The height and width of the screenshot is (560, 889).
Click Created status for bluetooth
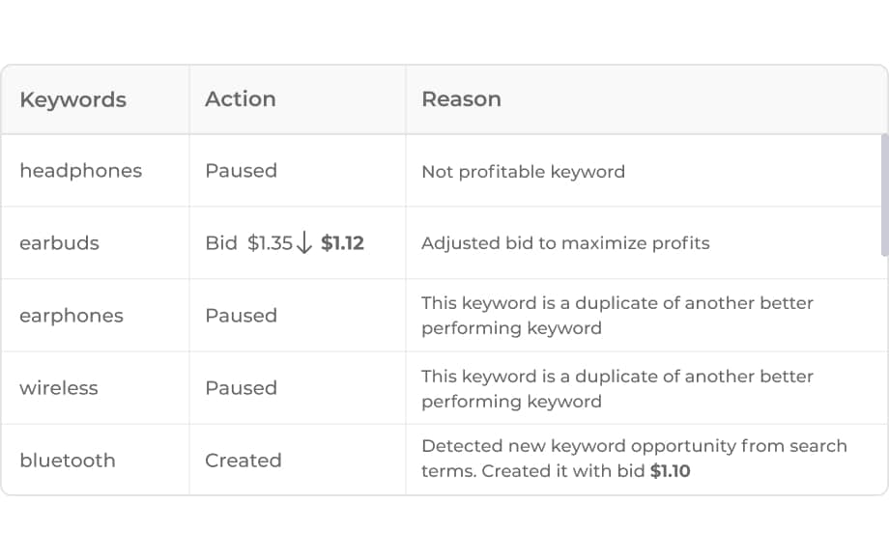(x=244, y=461)
